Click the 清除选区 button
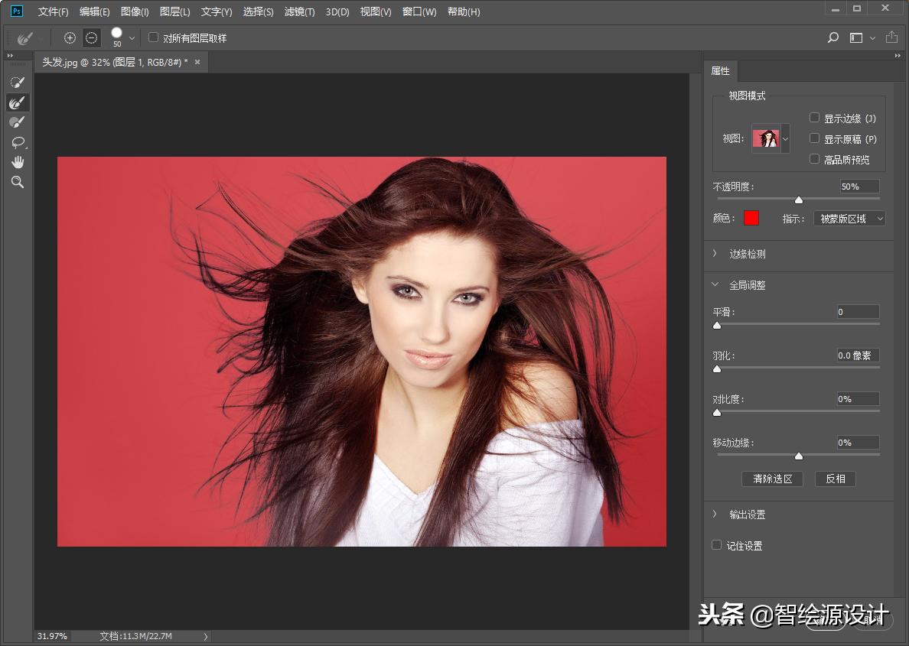Image resolution: width=909 pixels, height=646 pixels. click(x=772, y=479)
